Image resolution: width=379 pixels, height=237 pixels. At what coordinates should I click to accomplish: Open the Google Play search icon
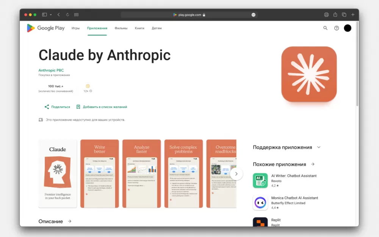(325, 28)
